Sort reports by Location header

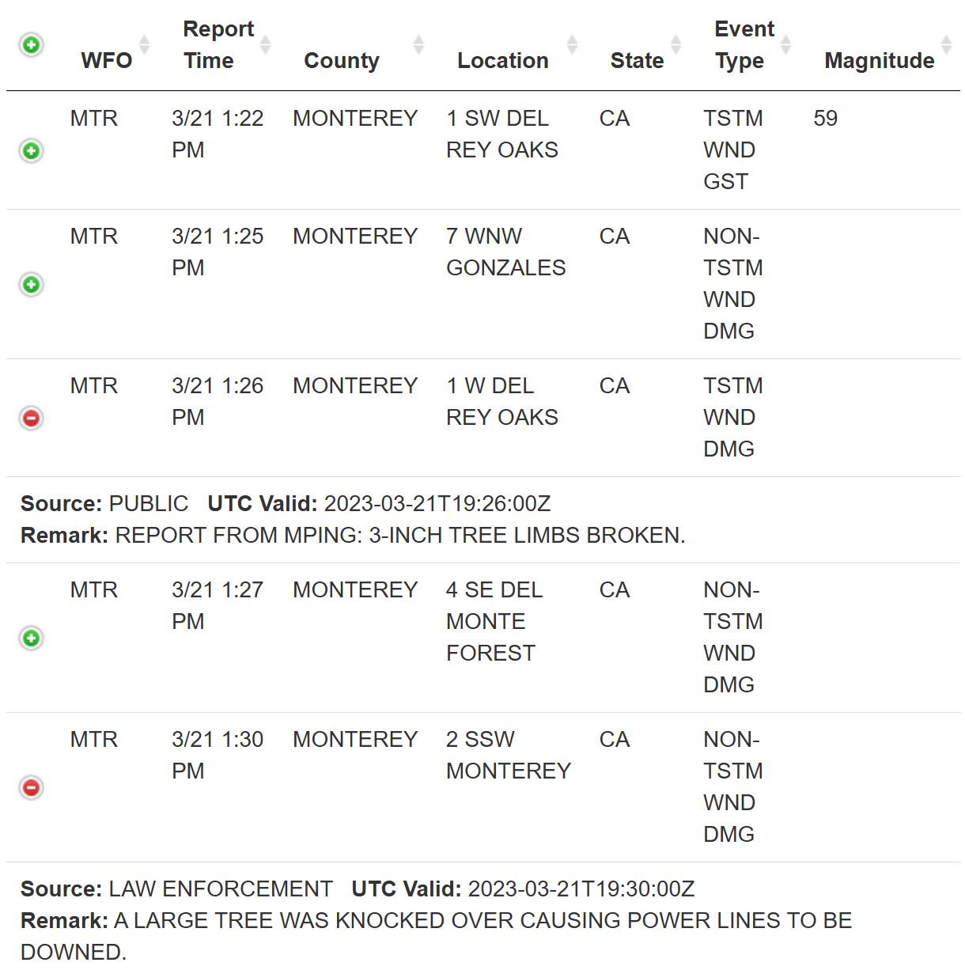(503, 61)
